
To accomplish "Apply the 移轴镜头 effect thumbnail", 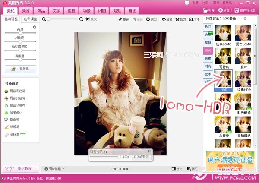I will pyautogui.click(x=243, y=124).
